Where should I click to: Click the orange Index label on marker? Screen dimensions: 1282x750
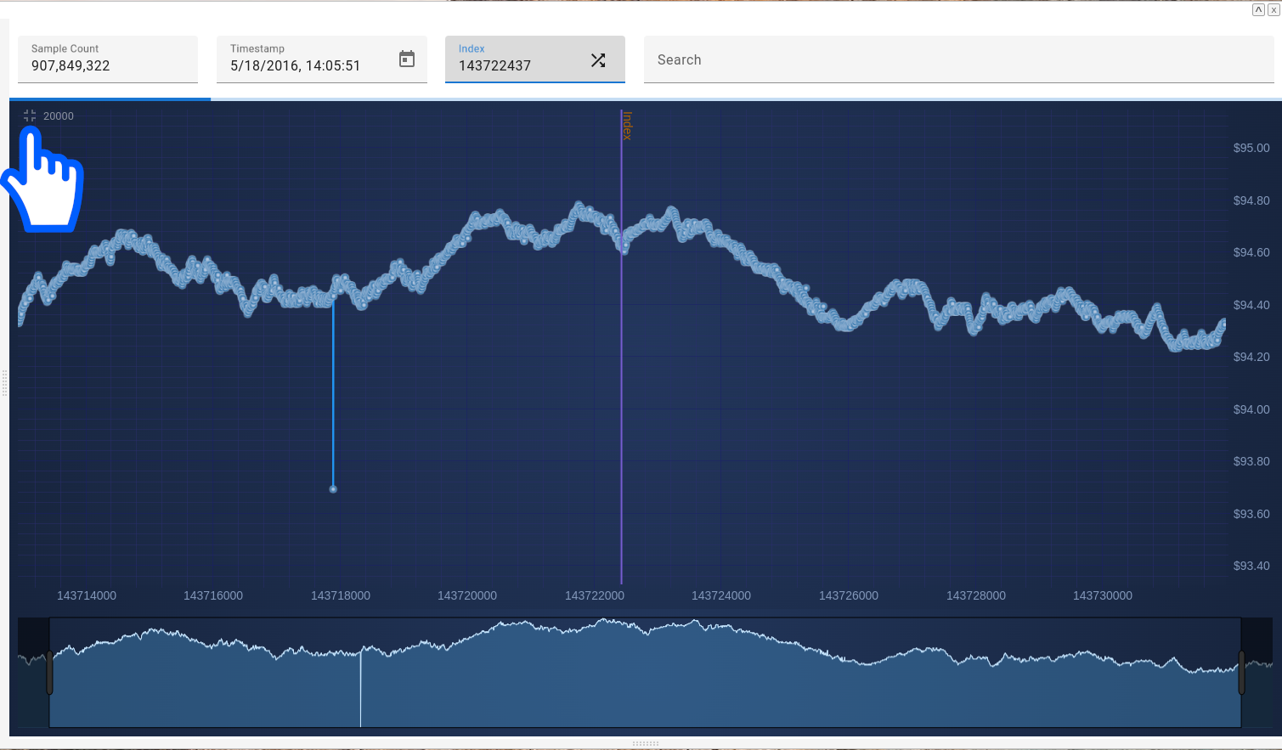pyautogui.click(x=627, y=125)
